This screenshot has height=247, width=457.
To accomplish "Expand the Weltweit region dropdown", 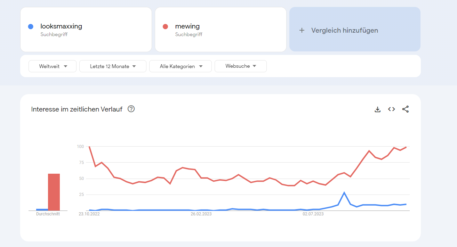I will (x=53, y=66).
